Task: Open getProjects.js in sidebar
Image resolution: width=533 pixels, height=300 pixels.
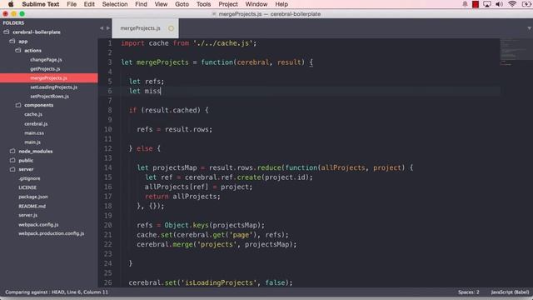Action: [45, 68]
